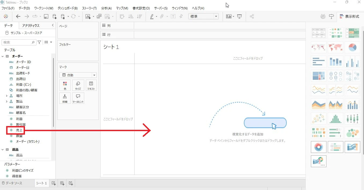Choose the horizontal bars chart in Show Me
The width and height of the screenshot is (364, 190).
click(319, 62)
